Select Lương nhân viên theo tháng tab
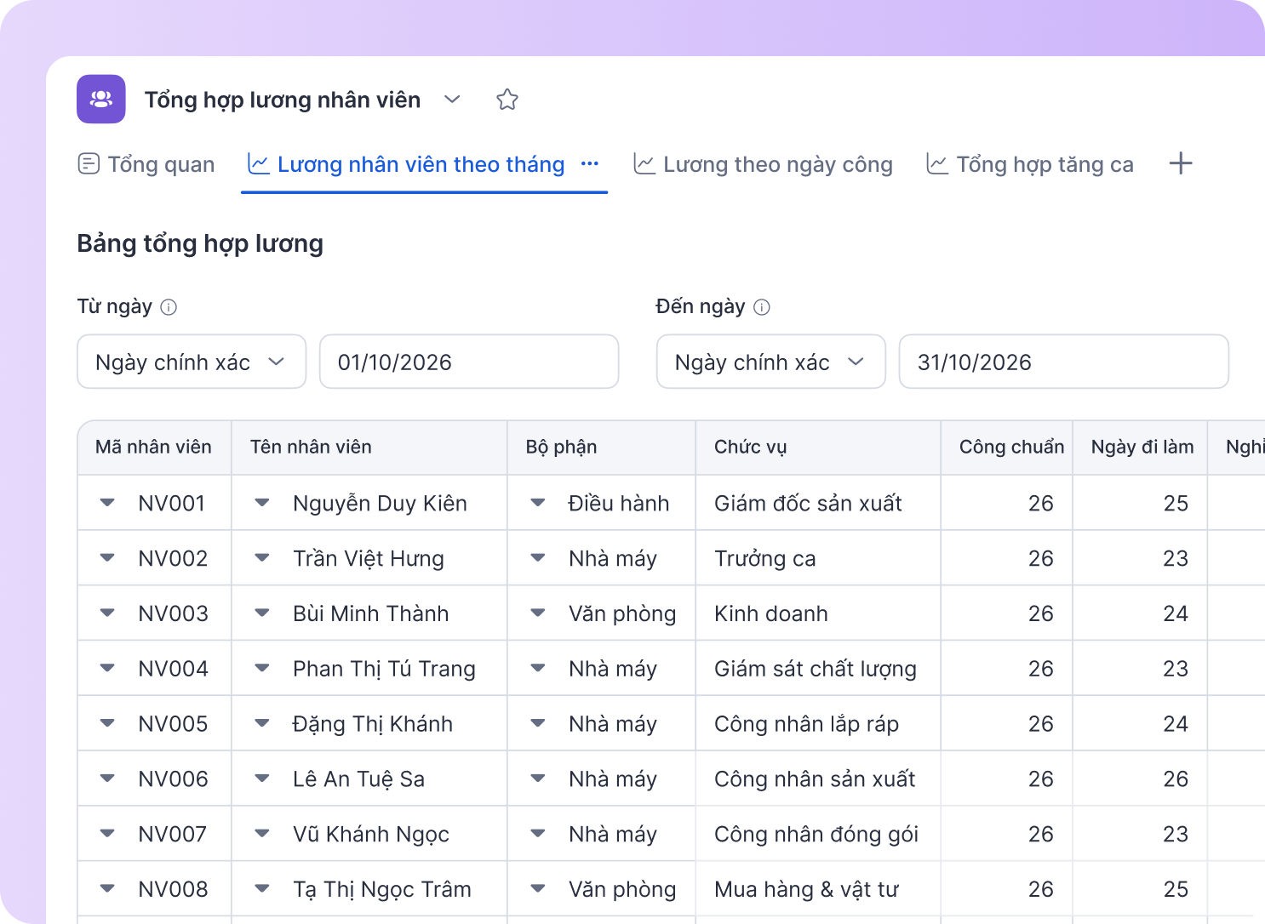The height and width of the screenshot is (924, 1265). [406, 164]
